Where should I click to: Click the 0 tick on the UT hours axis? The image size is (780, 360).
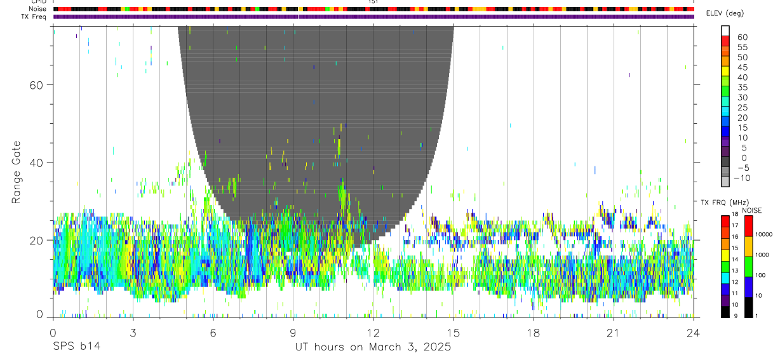pyautogui.click(x=53, y=333)
